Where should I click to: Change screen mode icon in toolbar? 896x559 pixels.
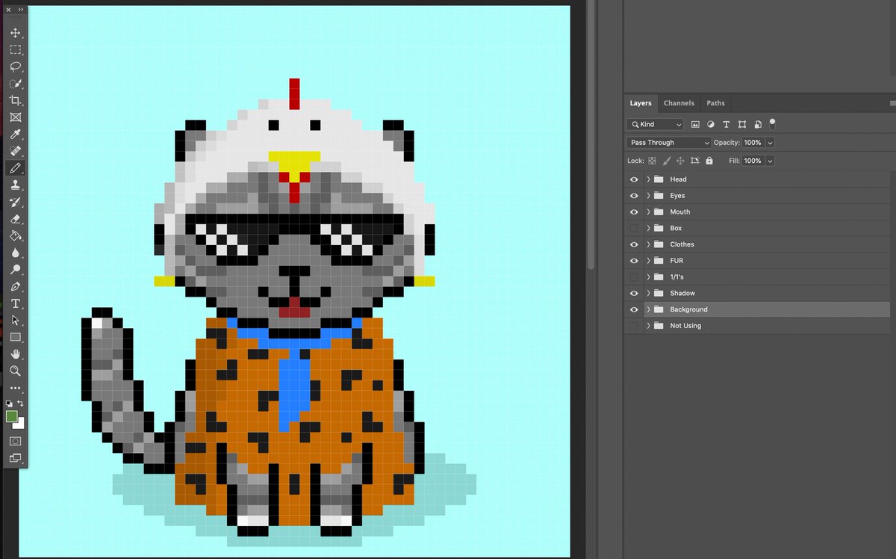point(15,458)
